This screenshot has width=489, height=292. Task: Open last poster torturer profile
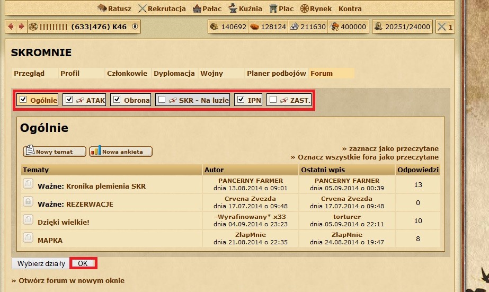click(347, 217)
